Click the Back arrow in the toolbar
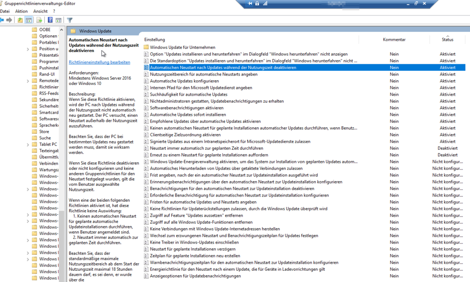470x282 pixels. point(2,20)
